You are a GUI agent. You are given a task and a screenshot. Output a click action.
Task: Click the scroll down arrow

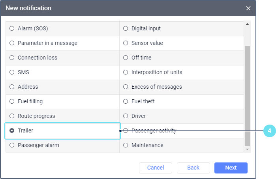coord(248,149)
